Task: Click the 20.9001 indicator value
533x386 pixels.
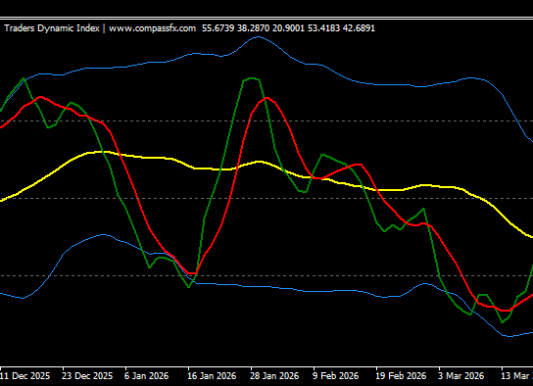Action: (x=289, y=28)
